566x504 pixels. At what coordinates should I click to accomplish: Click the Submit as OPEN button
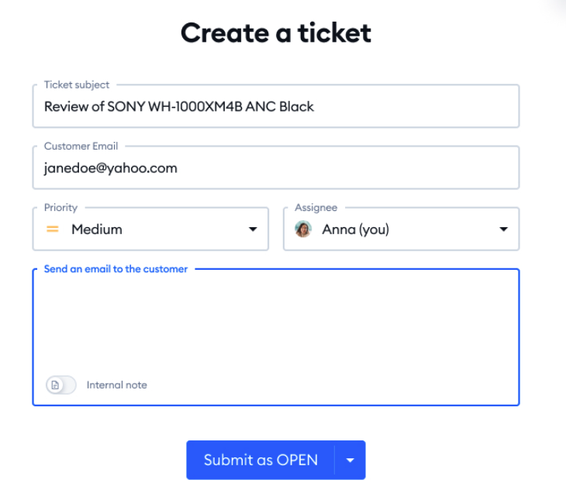261,460
